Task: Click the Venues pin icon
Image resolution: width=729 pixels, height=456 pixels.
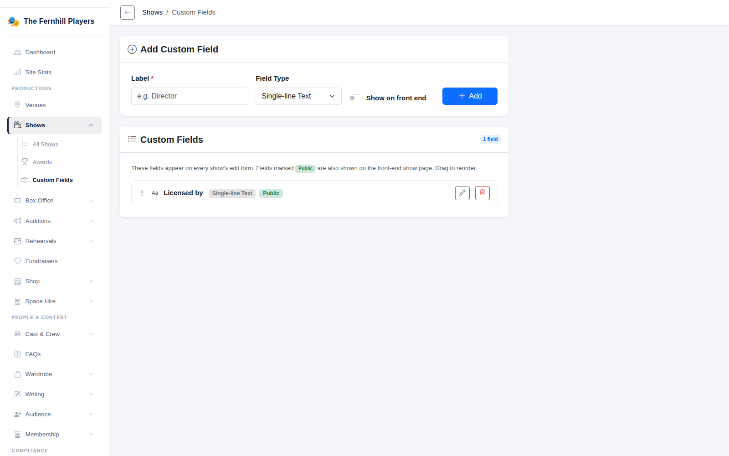Action: point(17,105)
